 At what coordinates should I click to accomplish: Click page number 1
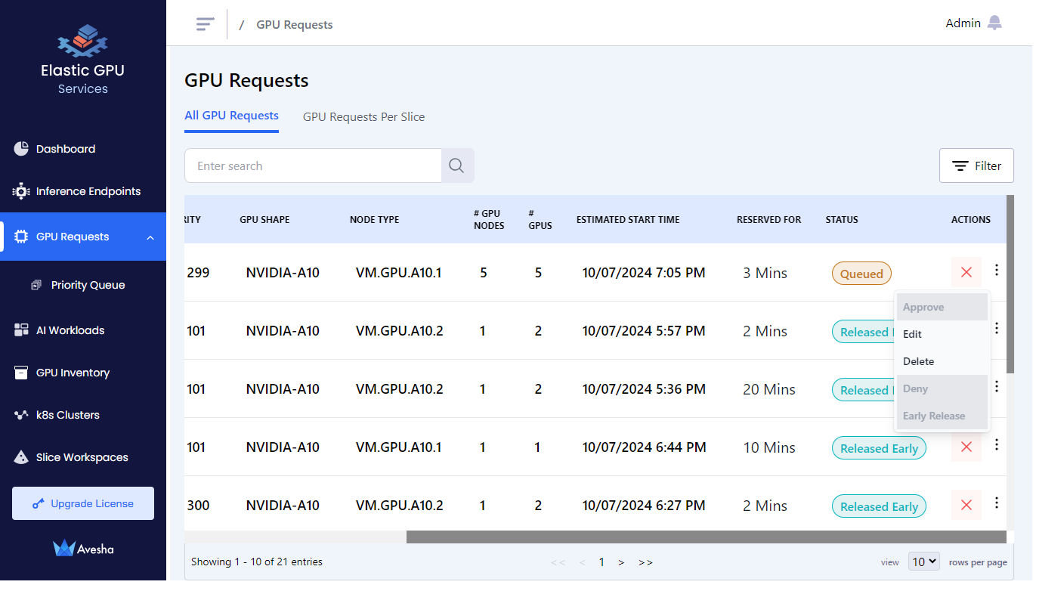pos(601,562)
